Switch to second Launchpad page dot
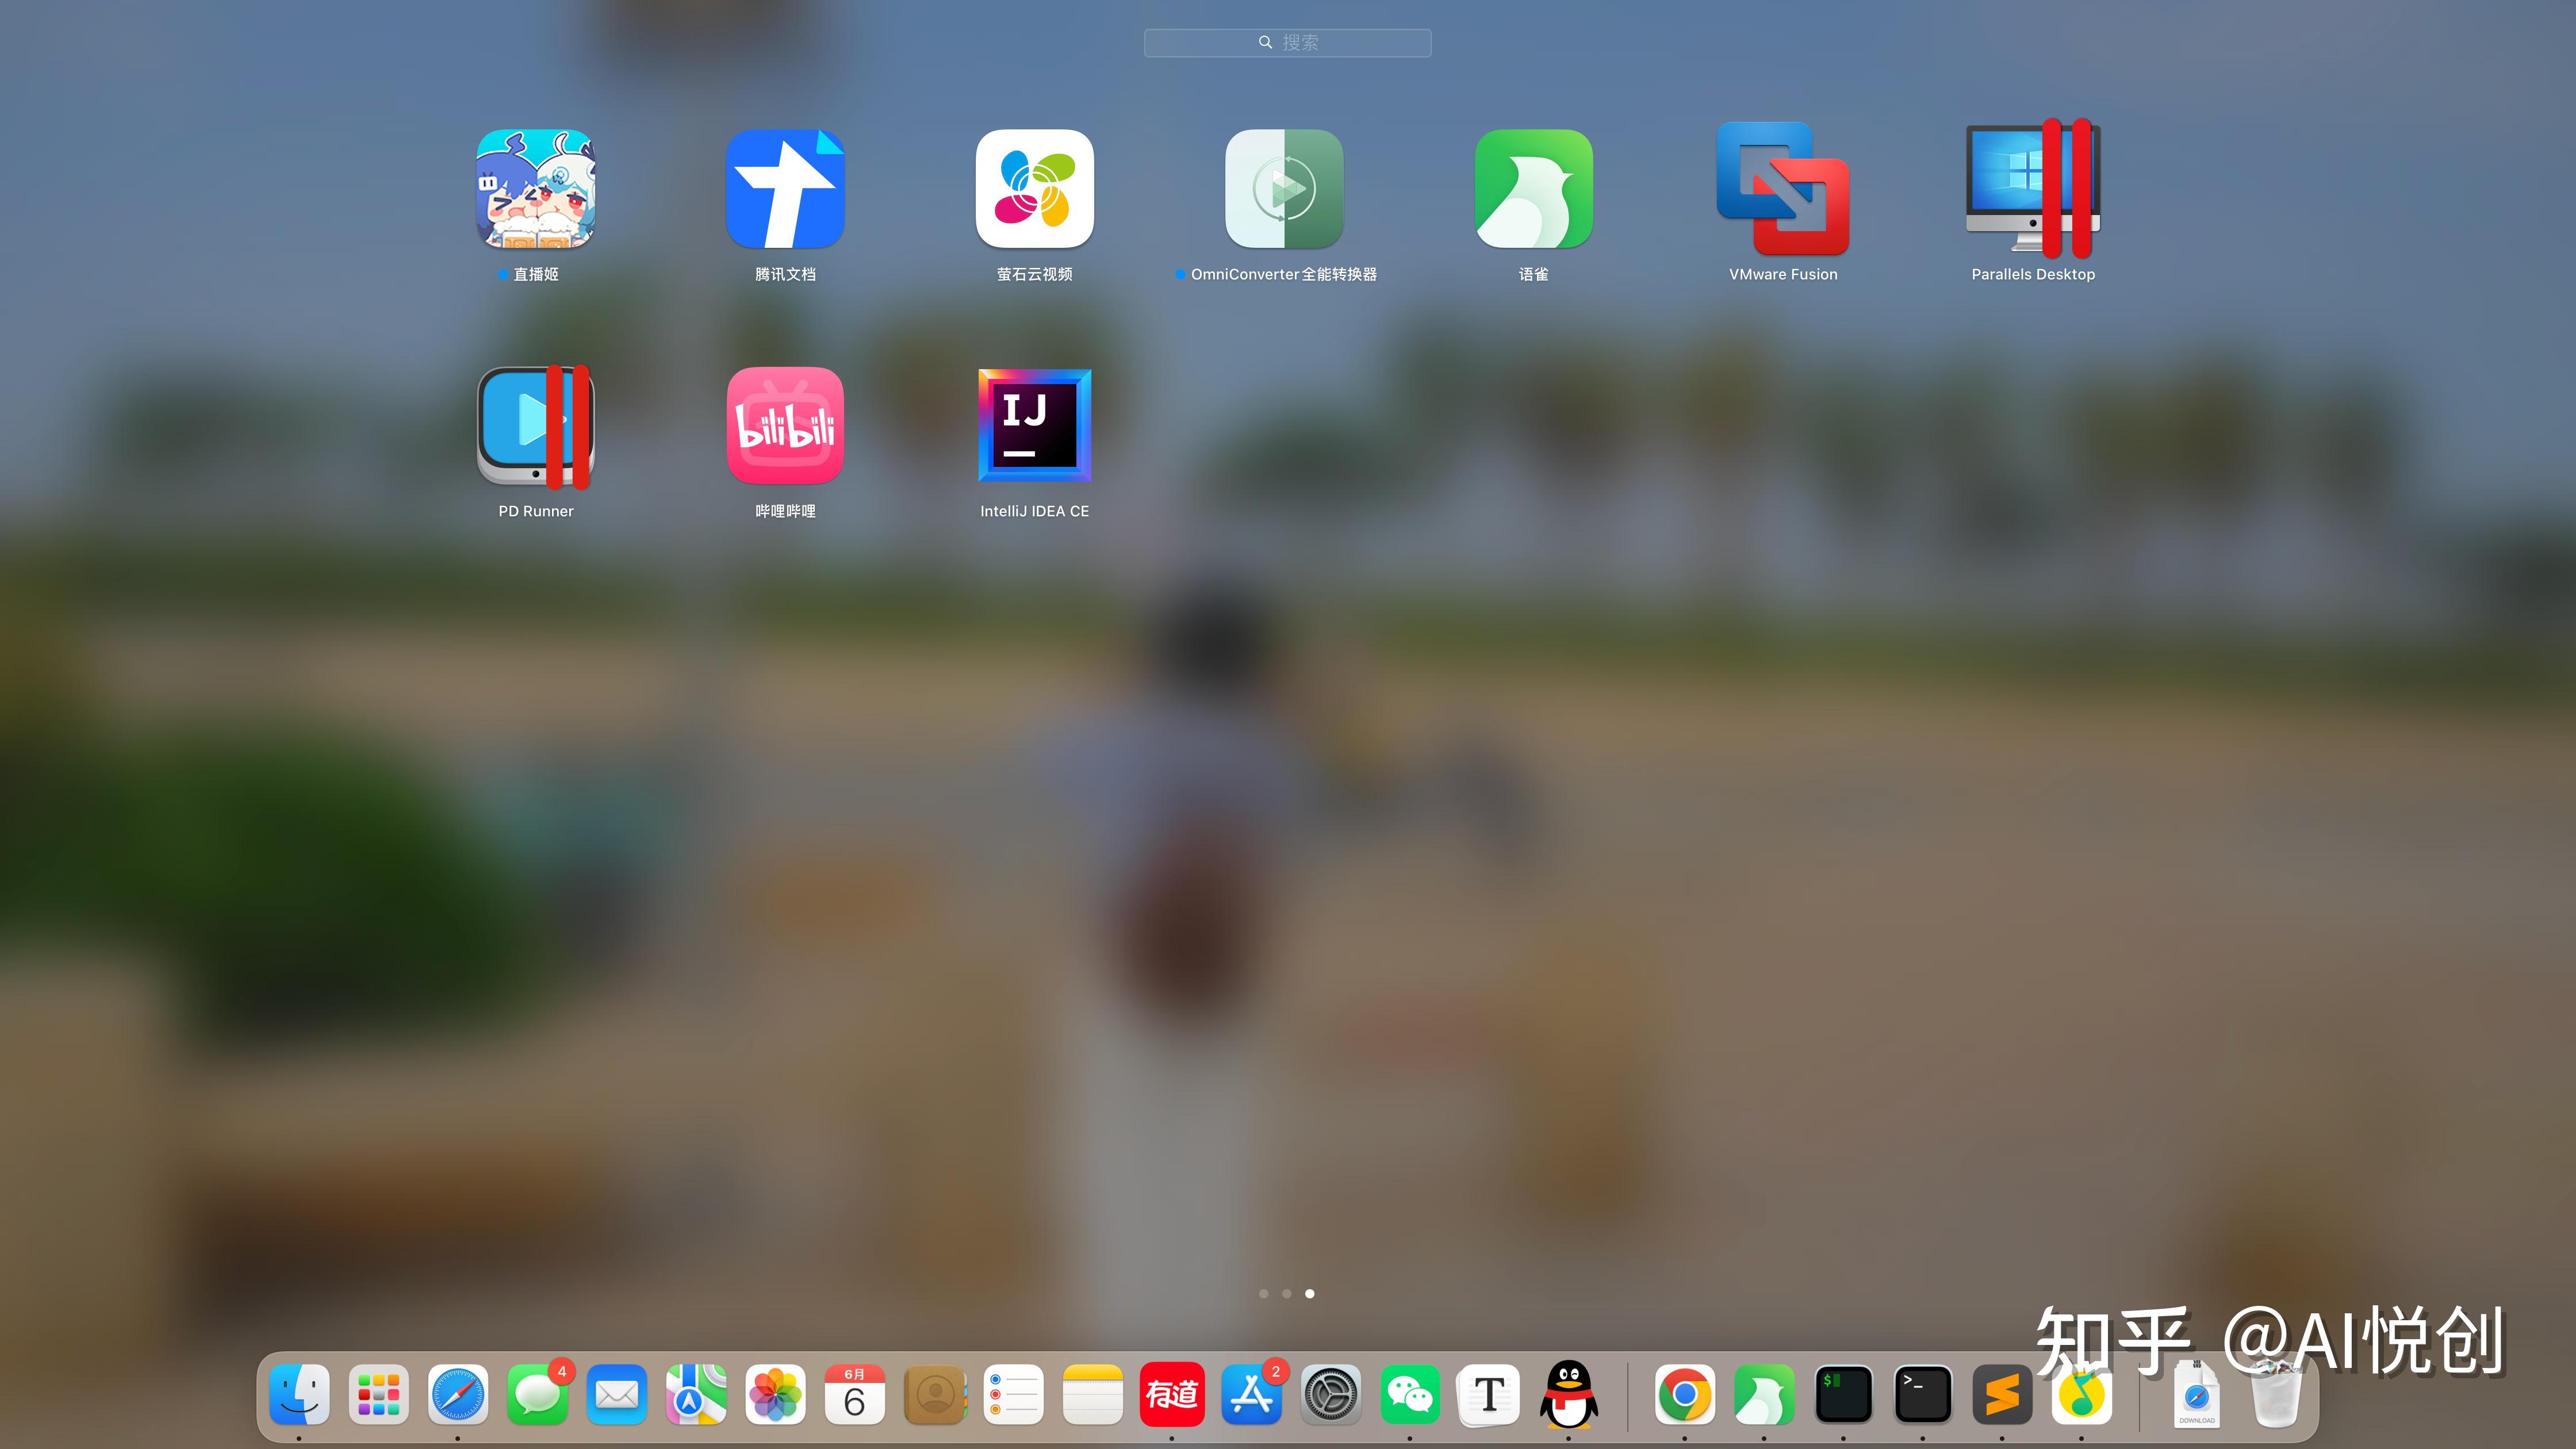 1287,1294
